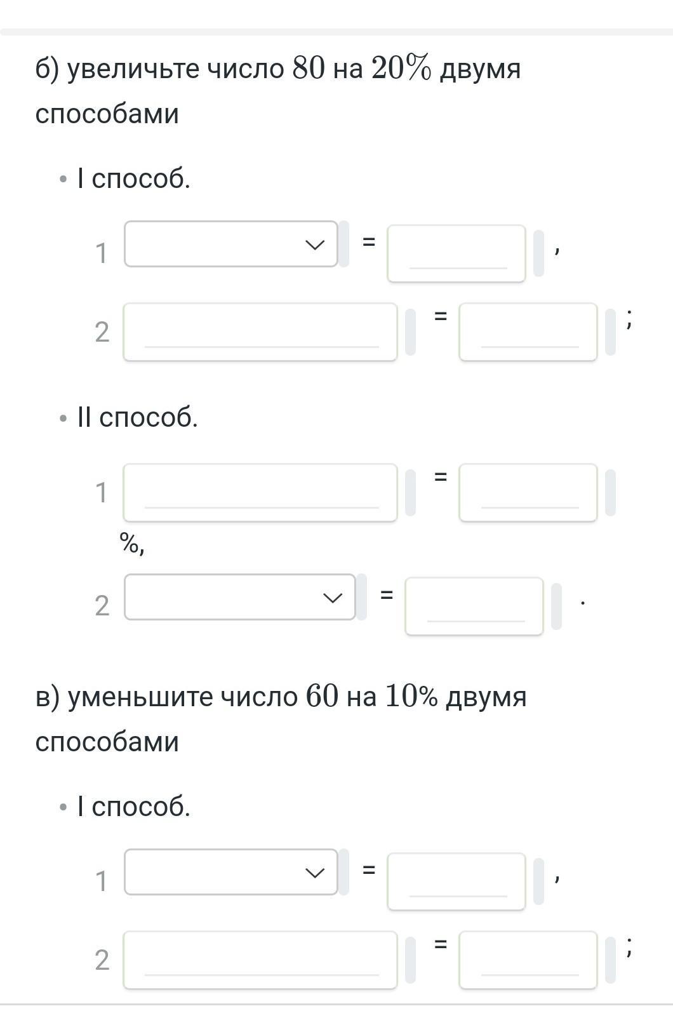Click chevron arrow of б) II способ dropdown
The image size is (673, 1032).
[x=333, y=598]
